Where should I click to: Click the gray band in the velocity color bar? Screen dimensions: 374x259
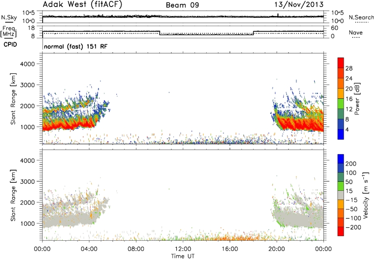click(341, 195)
